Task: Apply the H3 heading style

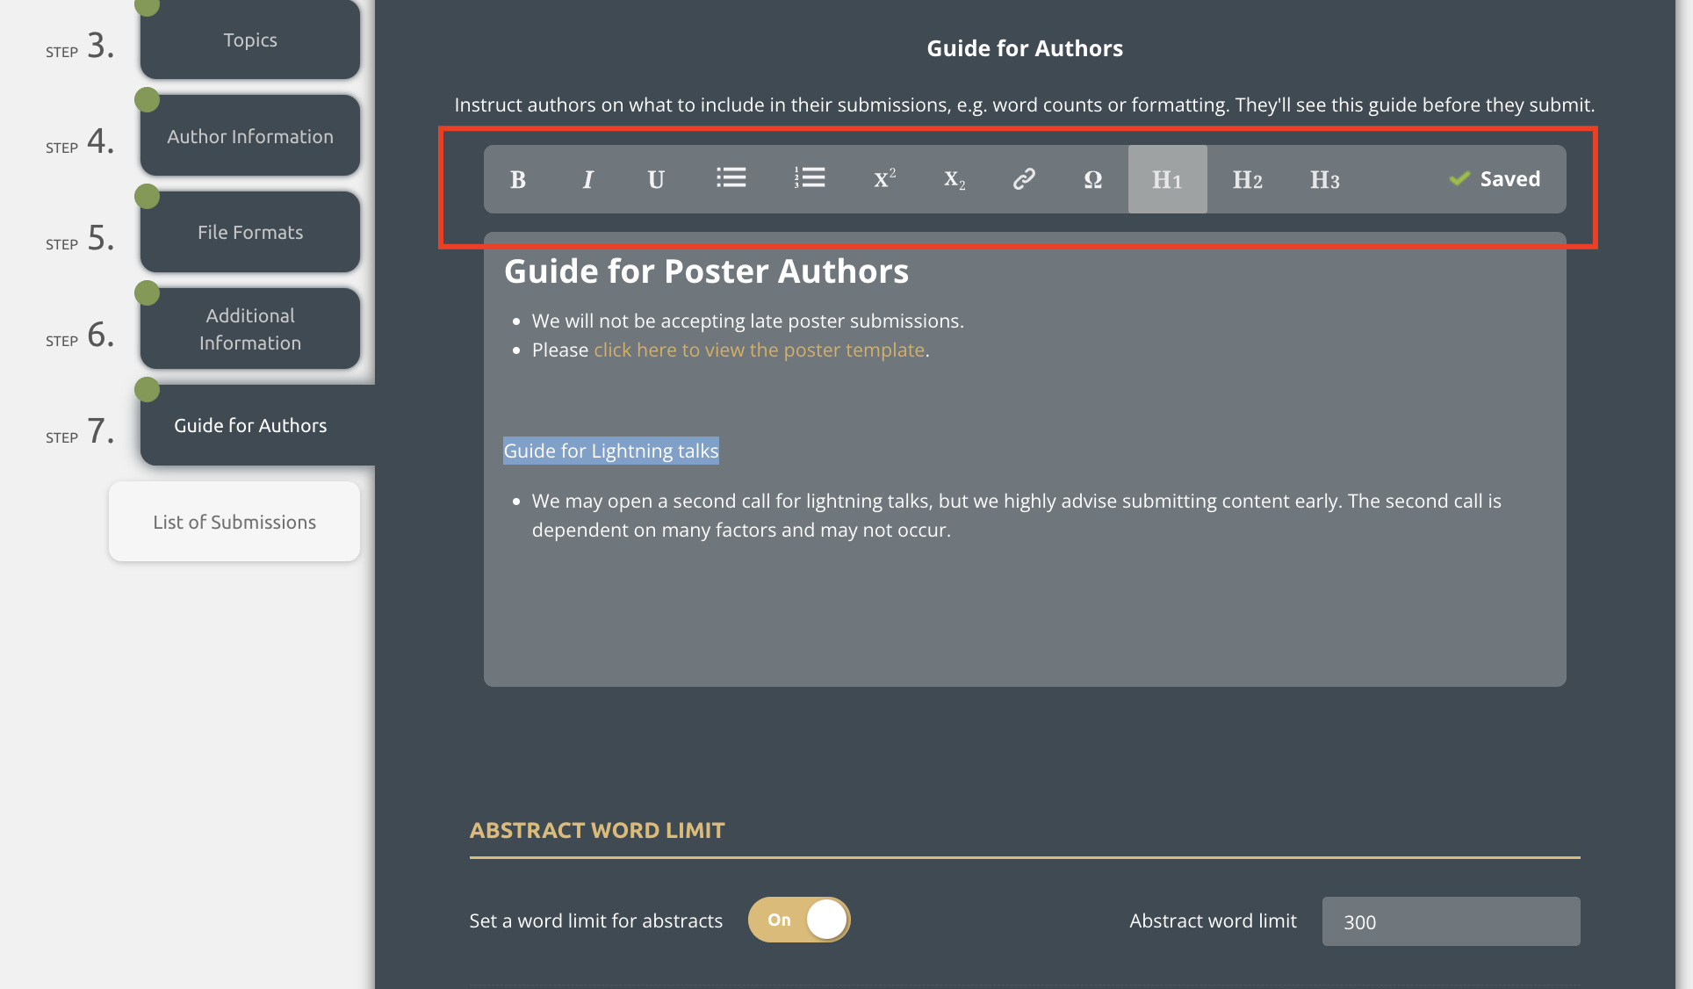Action: point(1325,179)
